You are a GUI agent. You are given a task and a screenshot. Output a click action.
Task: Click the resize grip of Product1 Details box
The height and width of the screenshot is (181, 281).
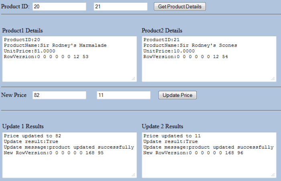pyautogui.click(x=133, y=79)
